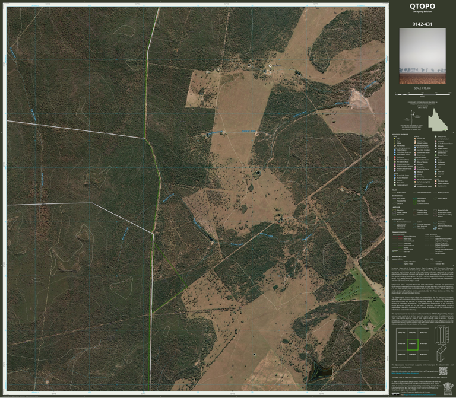
Task: Click the map folding instructions diagram
Action: pyautogui.click(x=442, y=344)
